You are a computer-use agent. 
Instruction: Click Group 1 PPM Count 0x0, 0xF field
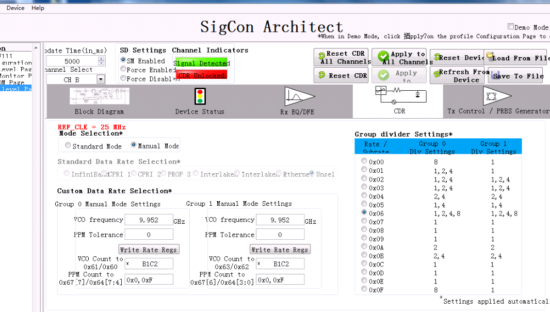(x=280, y=280)
